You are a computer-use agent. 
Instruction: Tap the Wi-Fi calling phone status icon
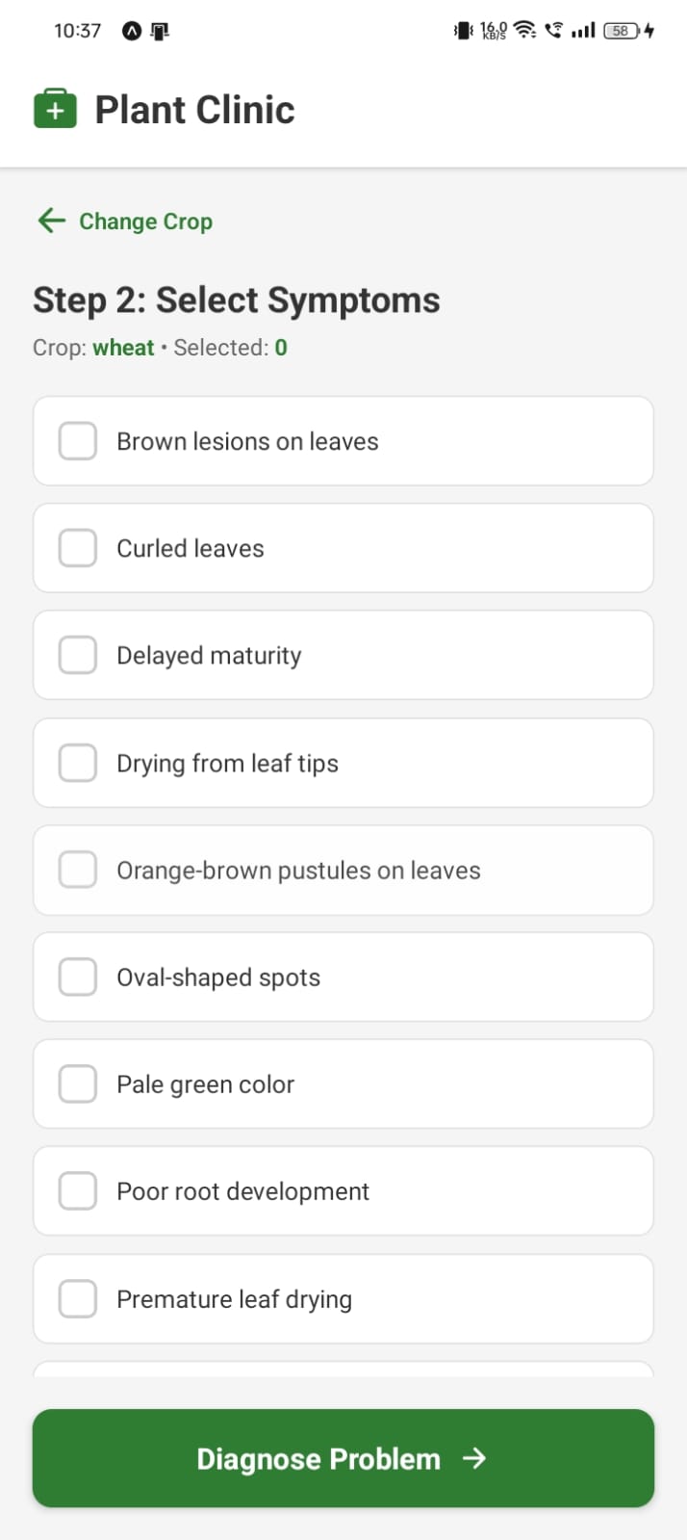[553, 30]
